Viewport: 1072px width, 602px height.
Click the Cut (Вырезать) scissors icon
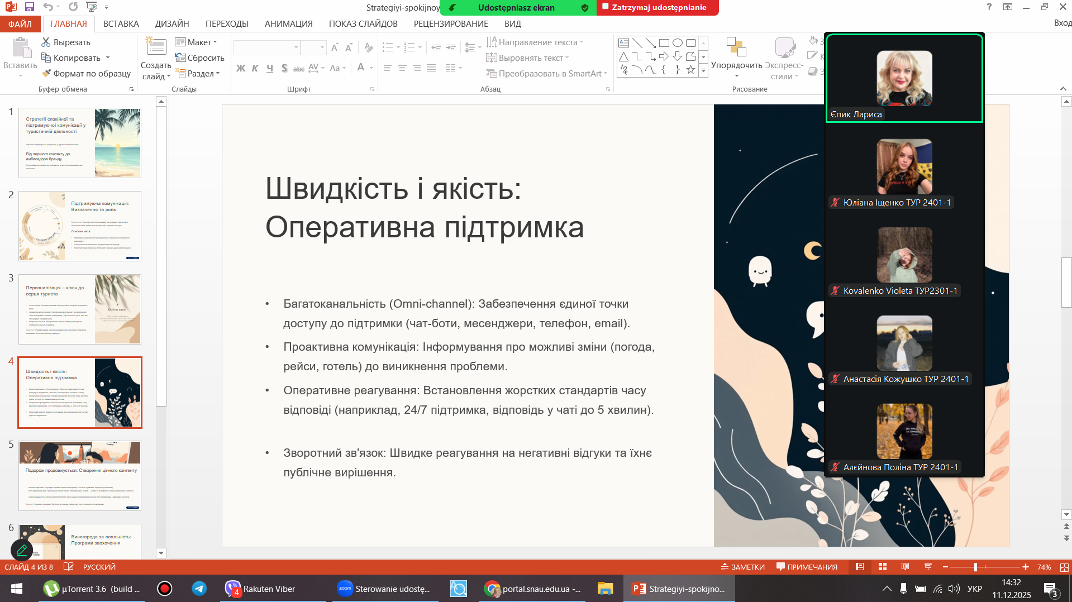(46, 42)
